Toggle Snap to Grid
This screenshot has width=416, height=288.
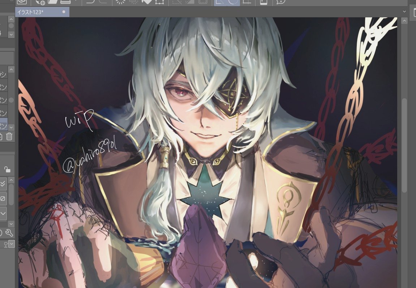click(x=247, y=2)
